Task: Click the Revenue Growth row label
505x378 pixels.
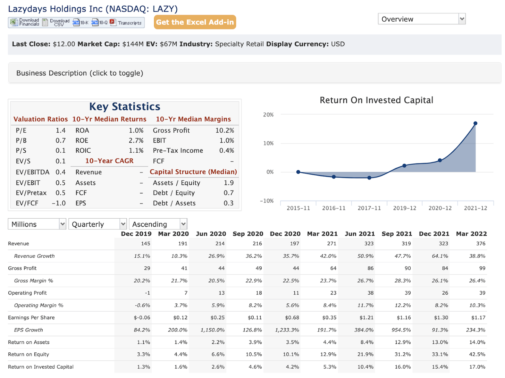Action: point(34,256)
